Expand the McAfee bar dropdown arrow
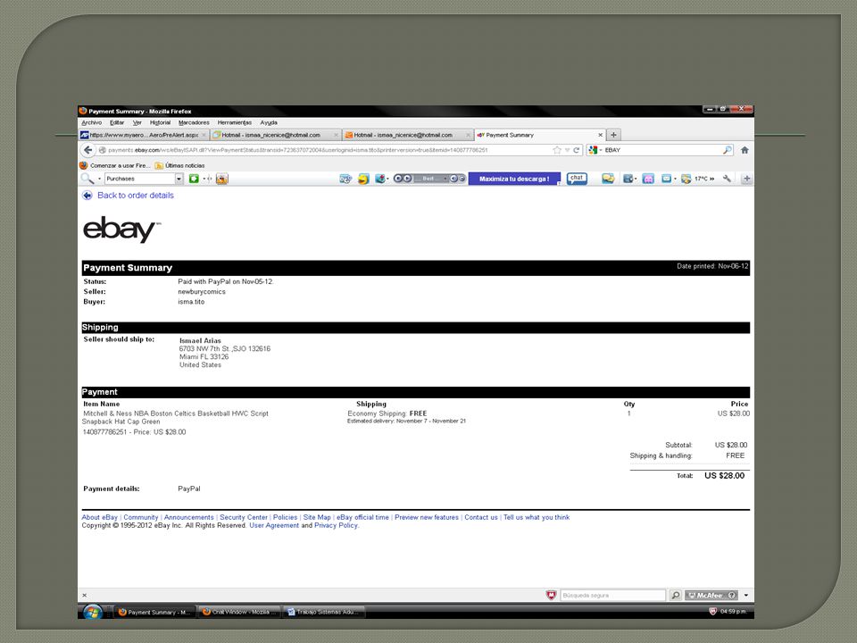857x643 pixels. [746, 595]
